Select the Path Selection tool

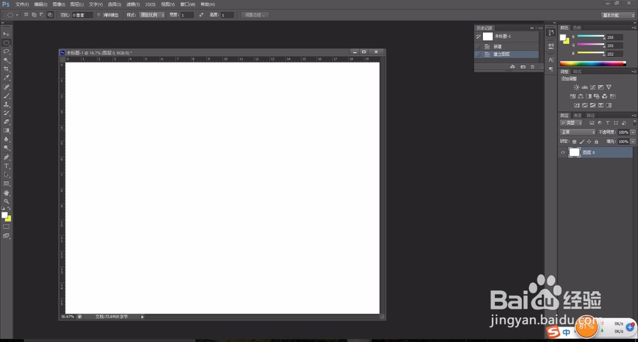tap(6, 175)
